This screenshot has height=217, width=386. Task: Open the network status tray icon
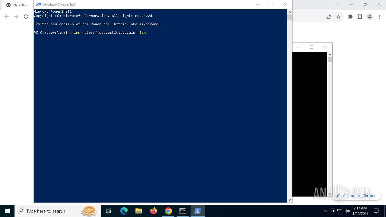340,211
